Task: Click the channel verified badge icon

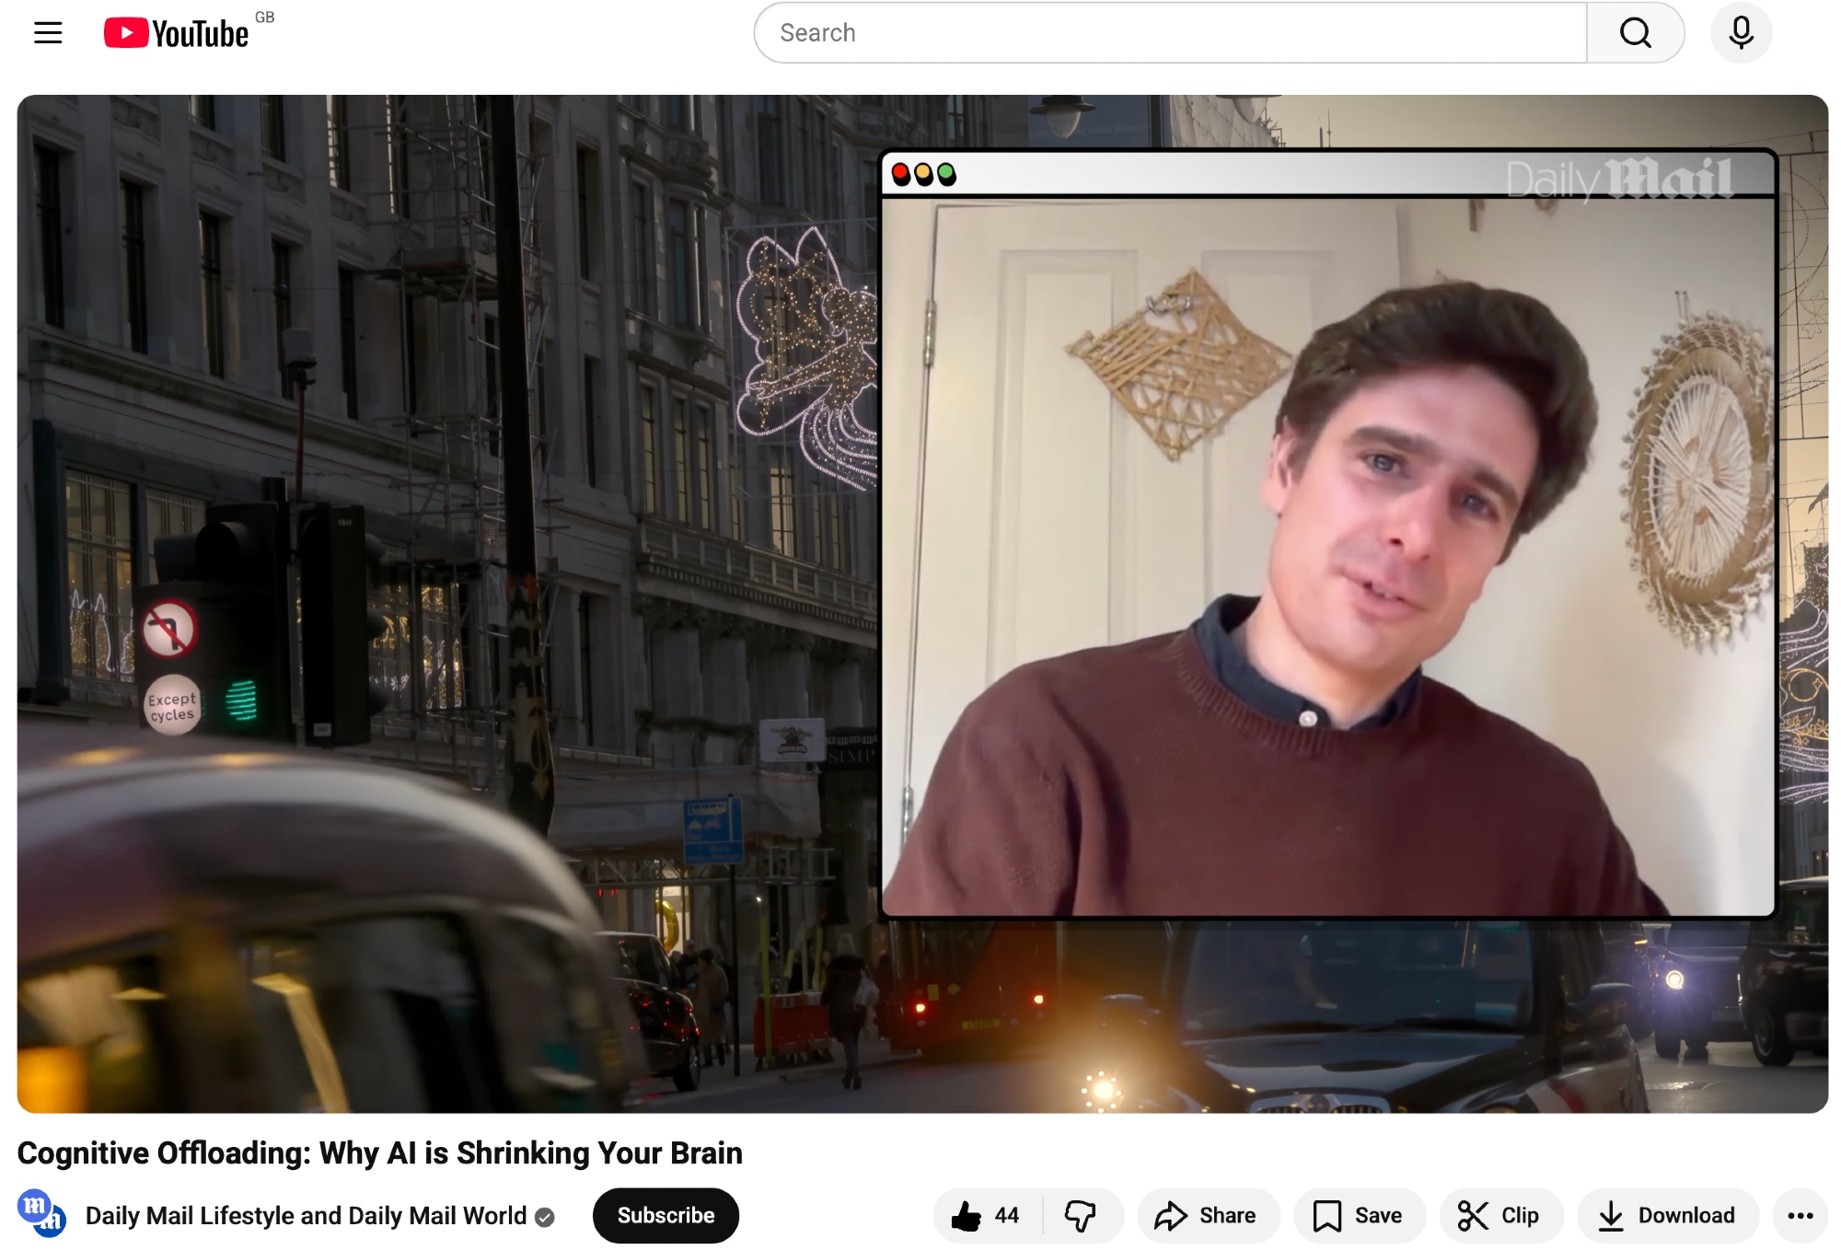Action: coord(545,1218)
